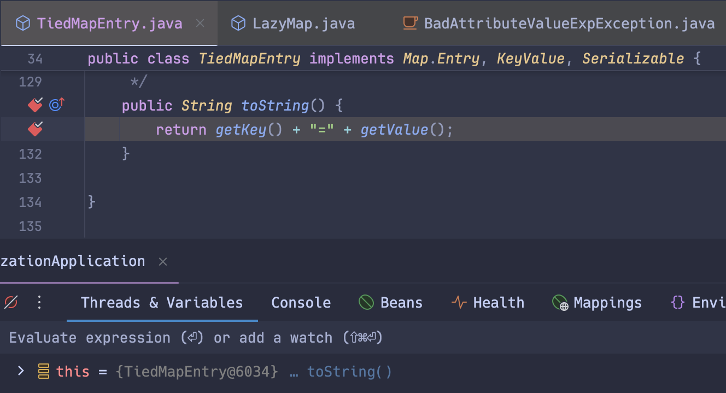The height and width of the screenshot is (393, 726).
Task: Disable all breakpoints with the mute toggle
Action: coord(10,302)
